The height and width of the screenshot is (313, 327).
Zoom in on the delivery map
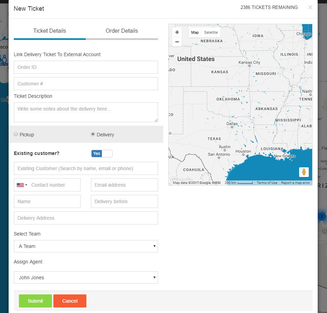coord(177,32)
